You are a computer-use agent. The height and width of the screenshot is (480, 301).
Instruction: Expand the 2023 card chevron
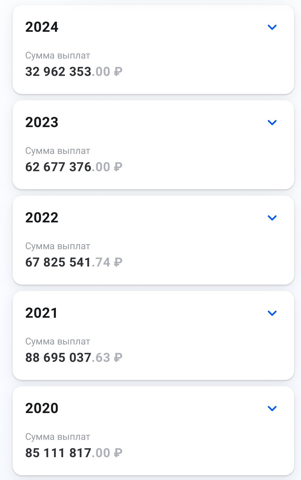click(272, 122)
